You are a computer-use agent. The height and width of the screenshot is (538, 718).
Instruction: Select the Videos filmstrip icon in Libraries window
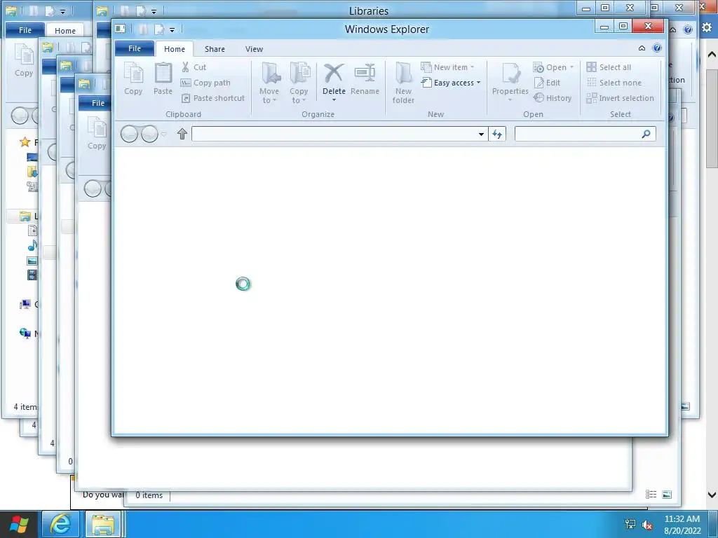[32, 275]
